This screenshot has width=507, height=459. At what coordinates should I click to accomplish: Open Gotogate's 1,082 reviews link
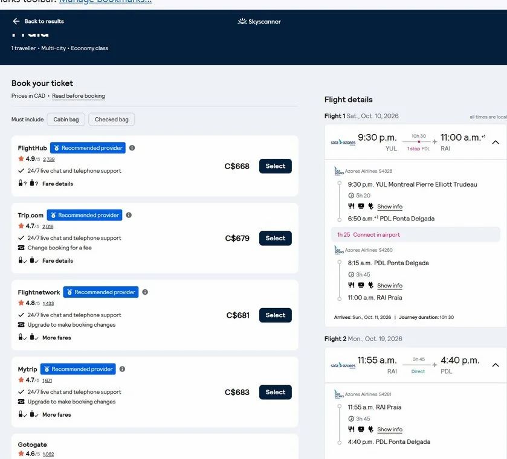click(x=48, y=454)
